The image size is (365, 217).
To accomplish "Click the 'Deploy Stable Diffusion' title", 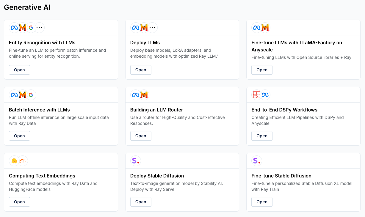I will (x=157, y=176).
